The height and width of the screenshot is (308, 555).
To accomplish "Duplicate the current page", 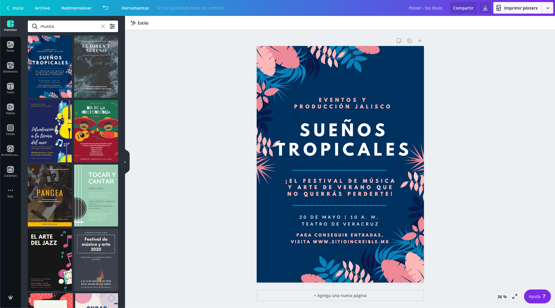I will coord(409,41).
